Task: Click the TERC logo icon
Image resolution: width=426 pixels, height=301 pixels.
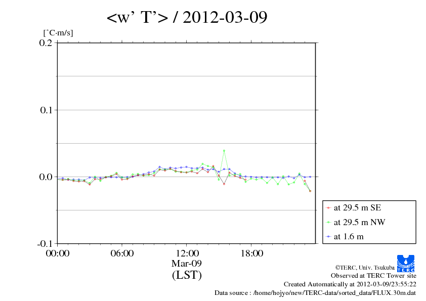Action: coord(406,263)
